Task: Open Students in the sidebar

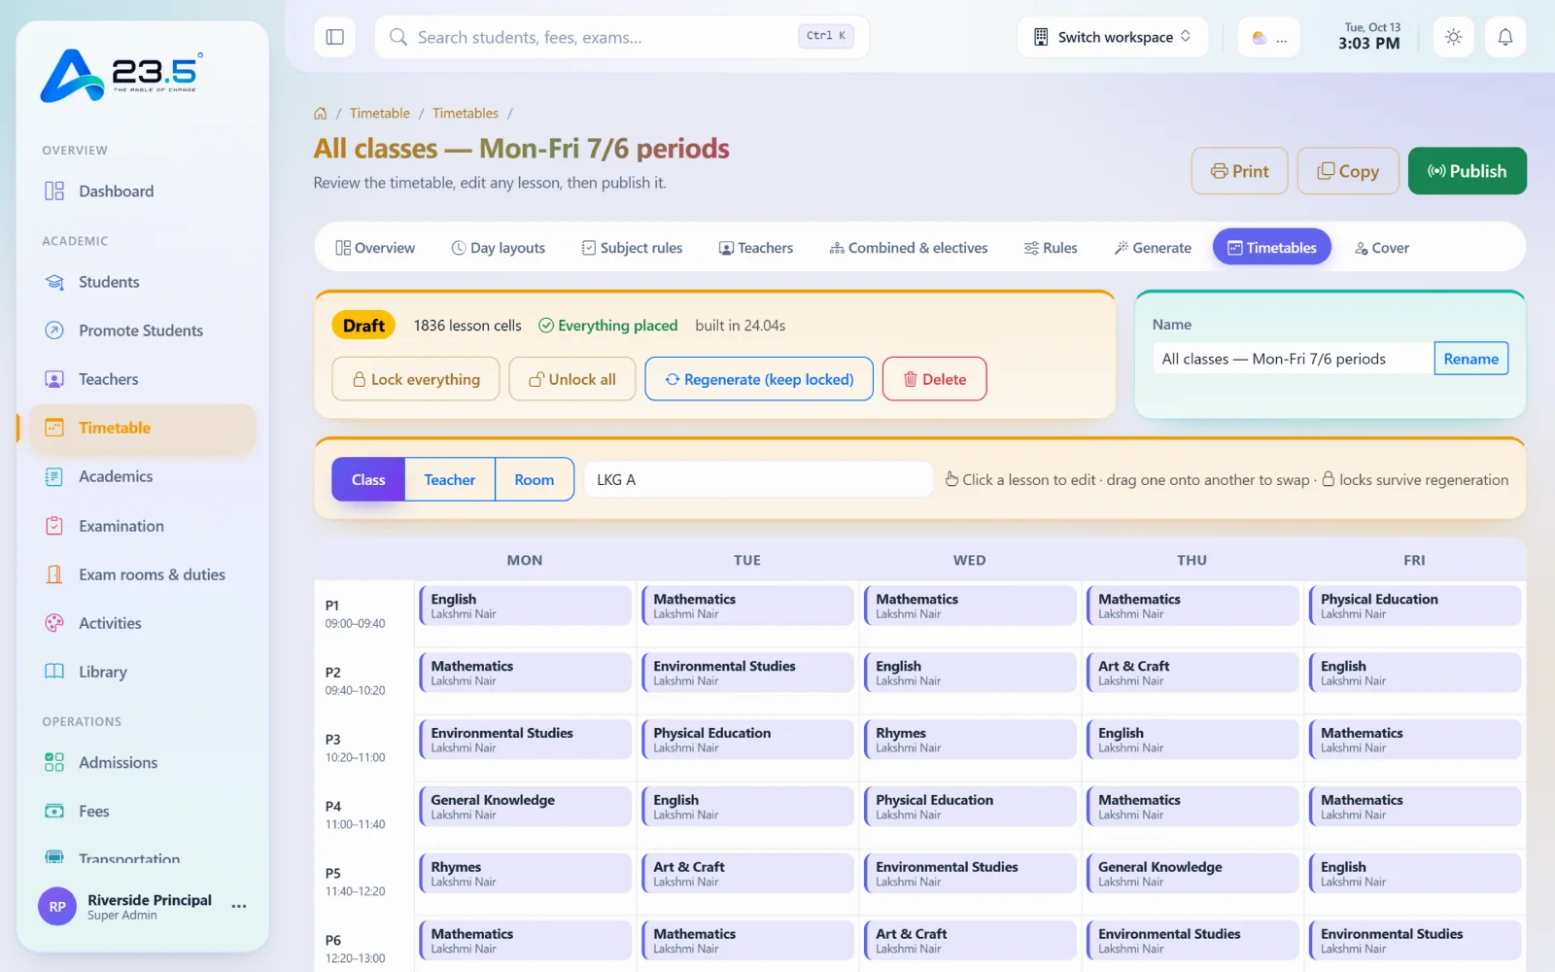Action: pos(144,282)
